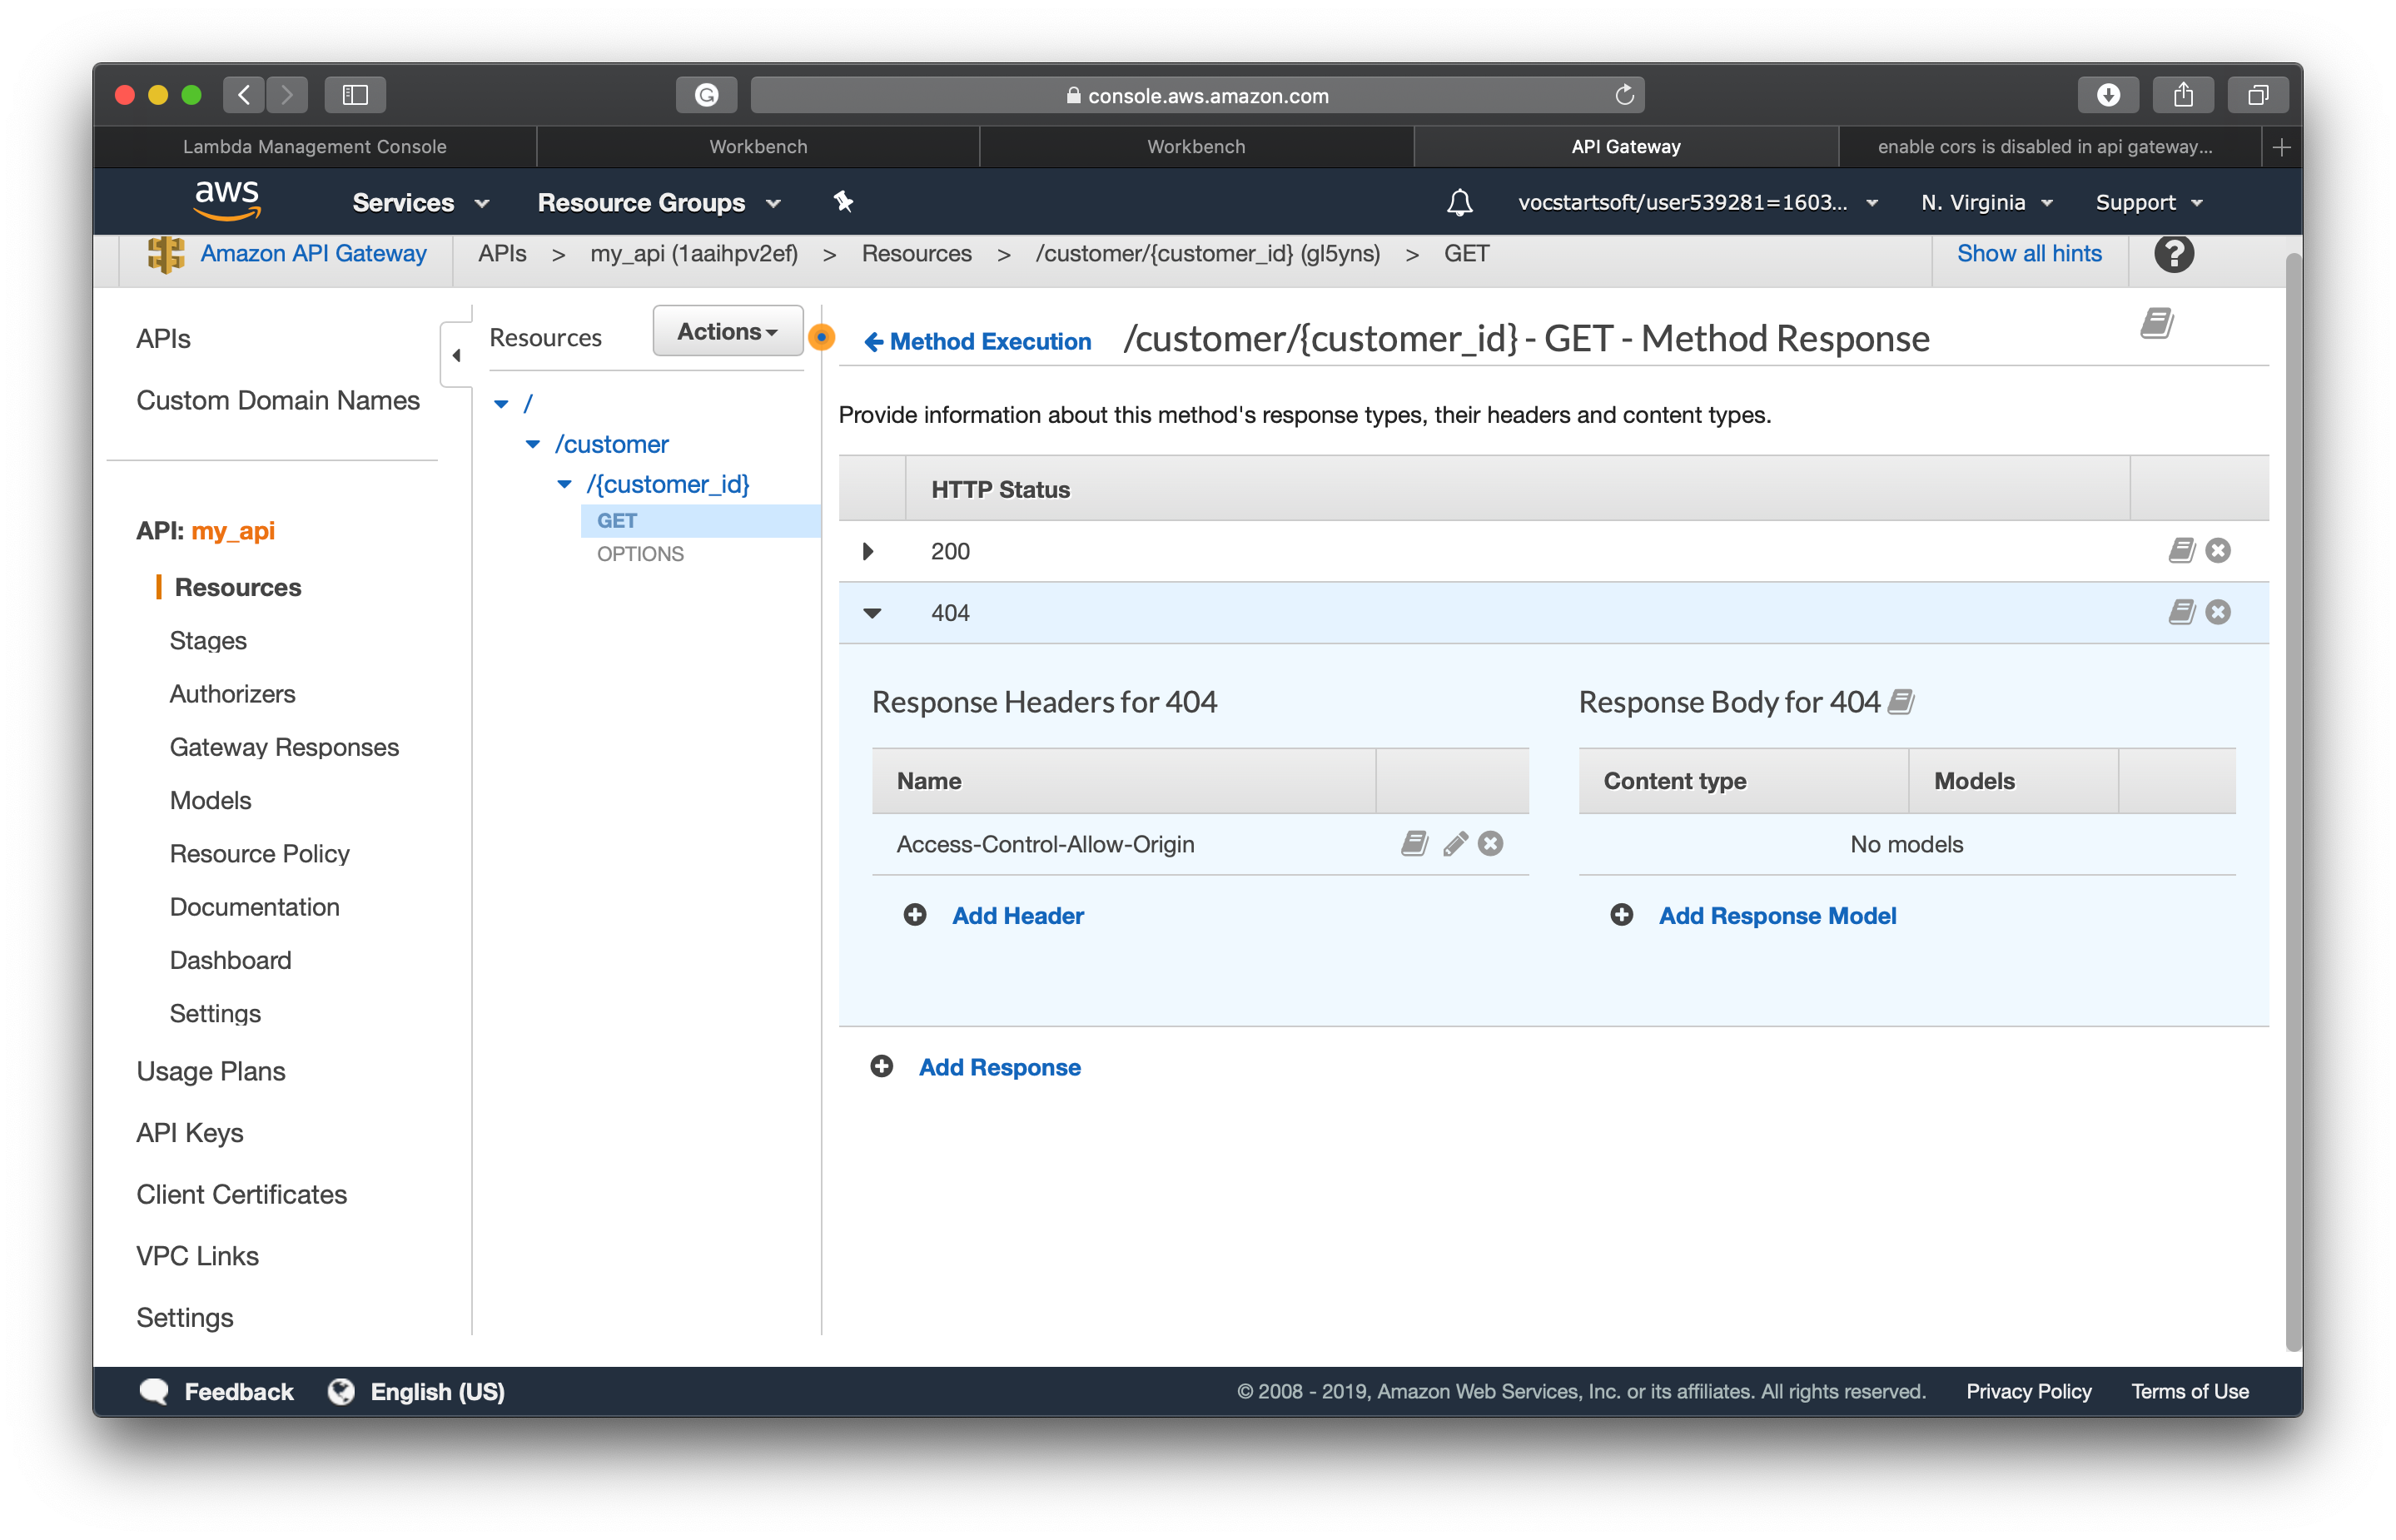Viewport: 2396px width, 1540px height.
Task: Open the Actions dropdown
Action: pos(727,331)
